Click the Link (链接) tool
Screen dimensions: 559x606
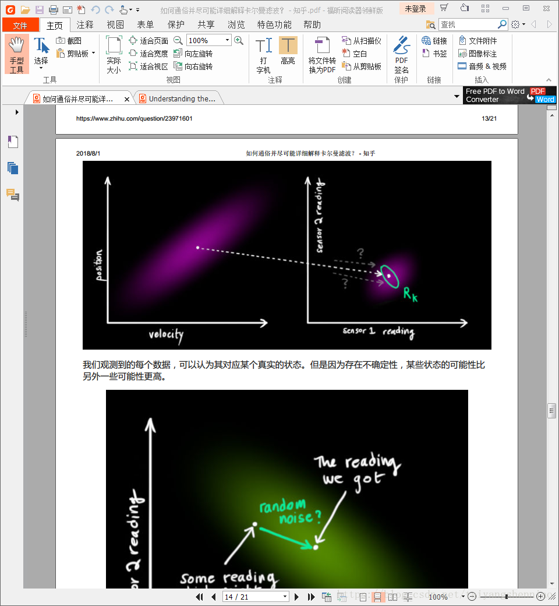click(434, 41)
